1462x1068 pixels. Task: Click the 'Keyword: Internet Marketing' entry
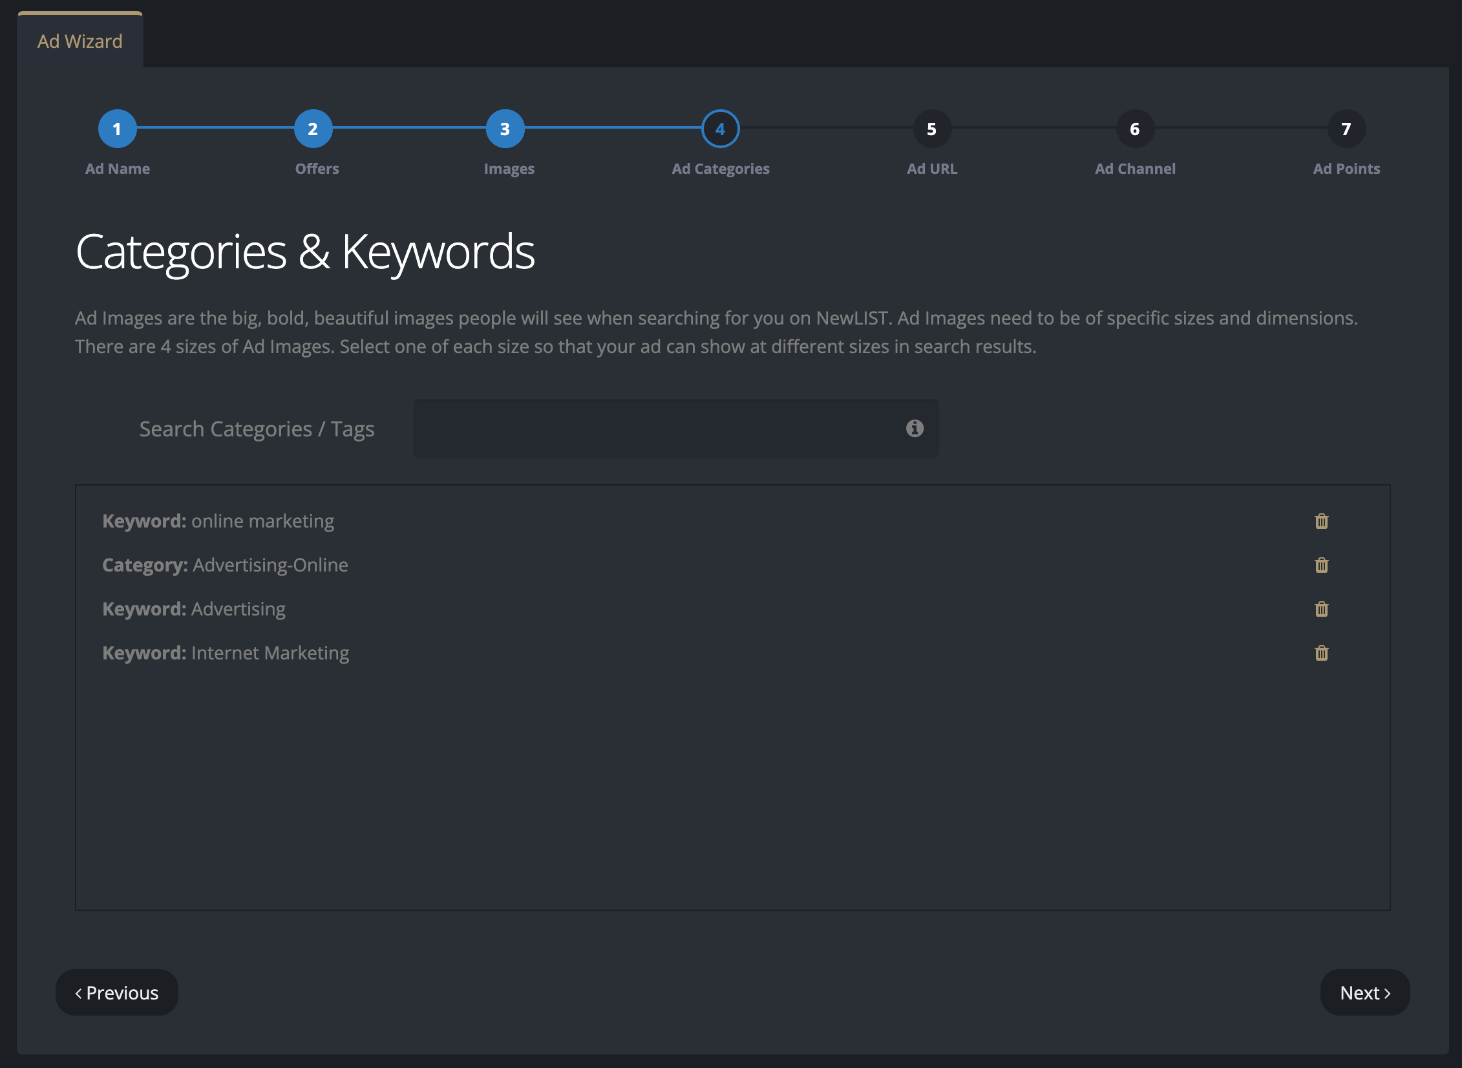pos(226,653)
